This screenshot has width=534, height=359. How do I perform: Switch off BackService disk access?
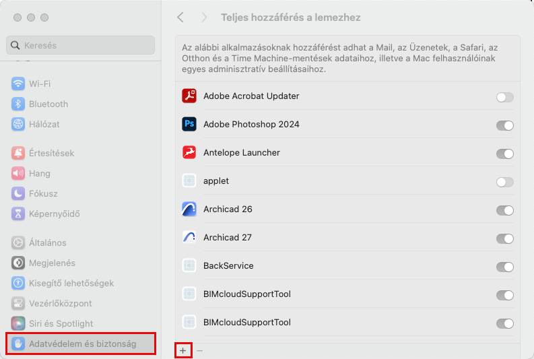click(505, 267)
